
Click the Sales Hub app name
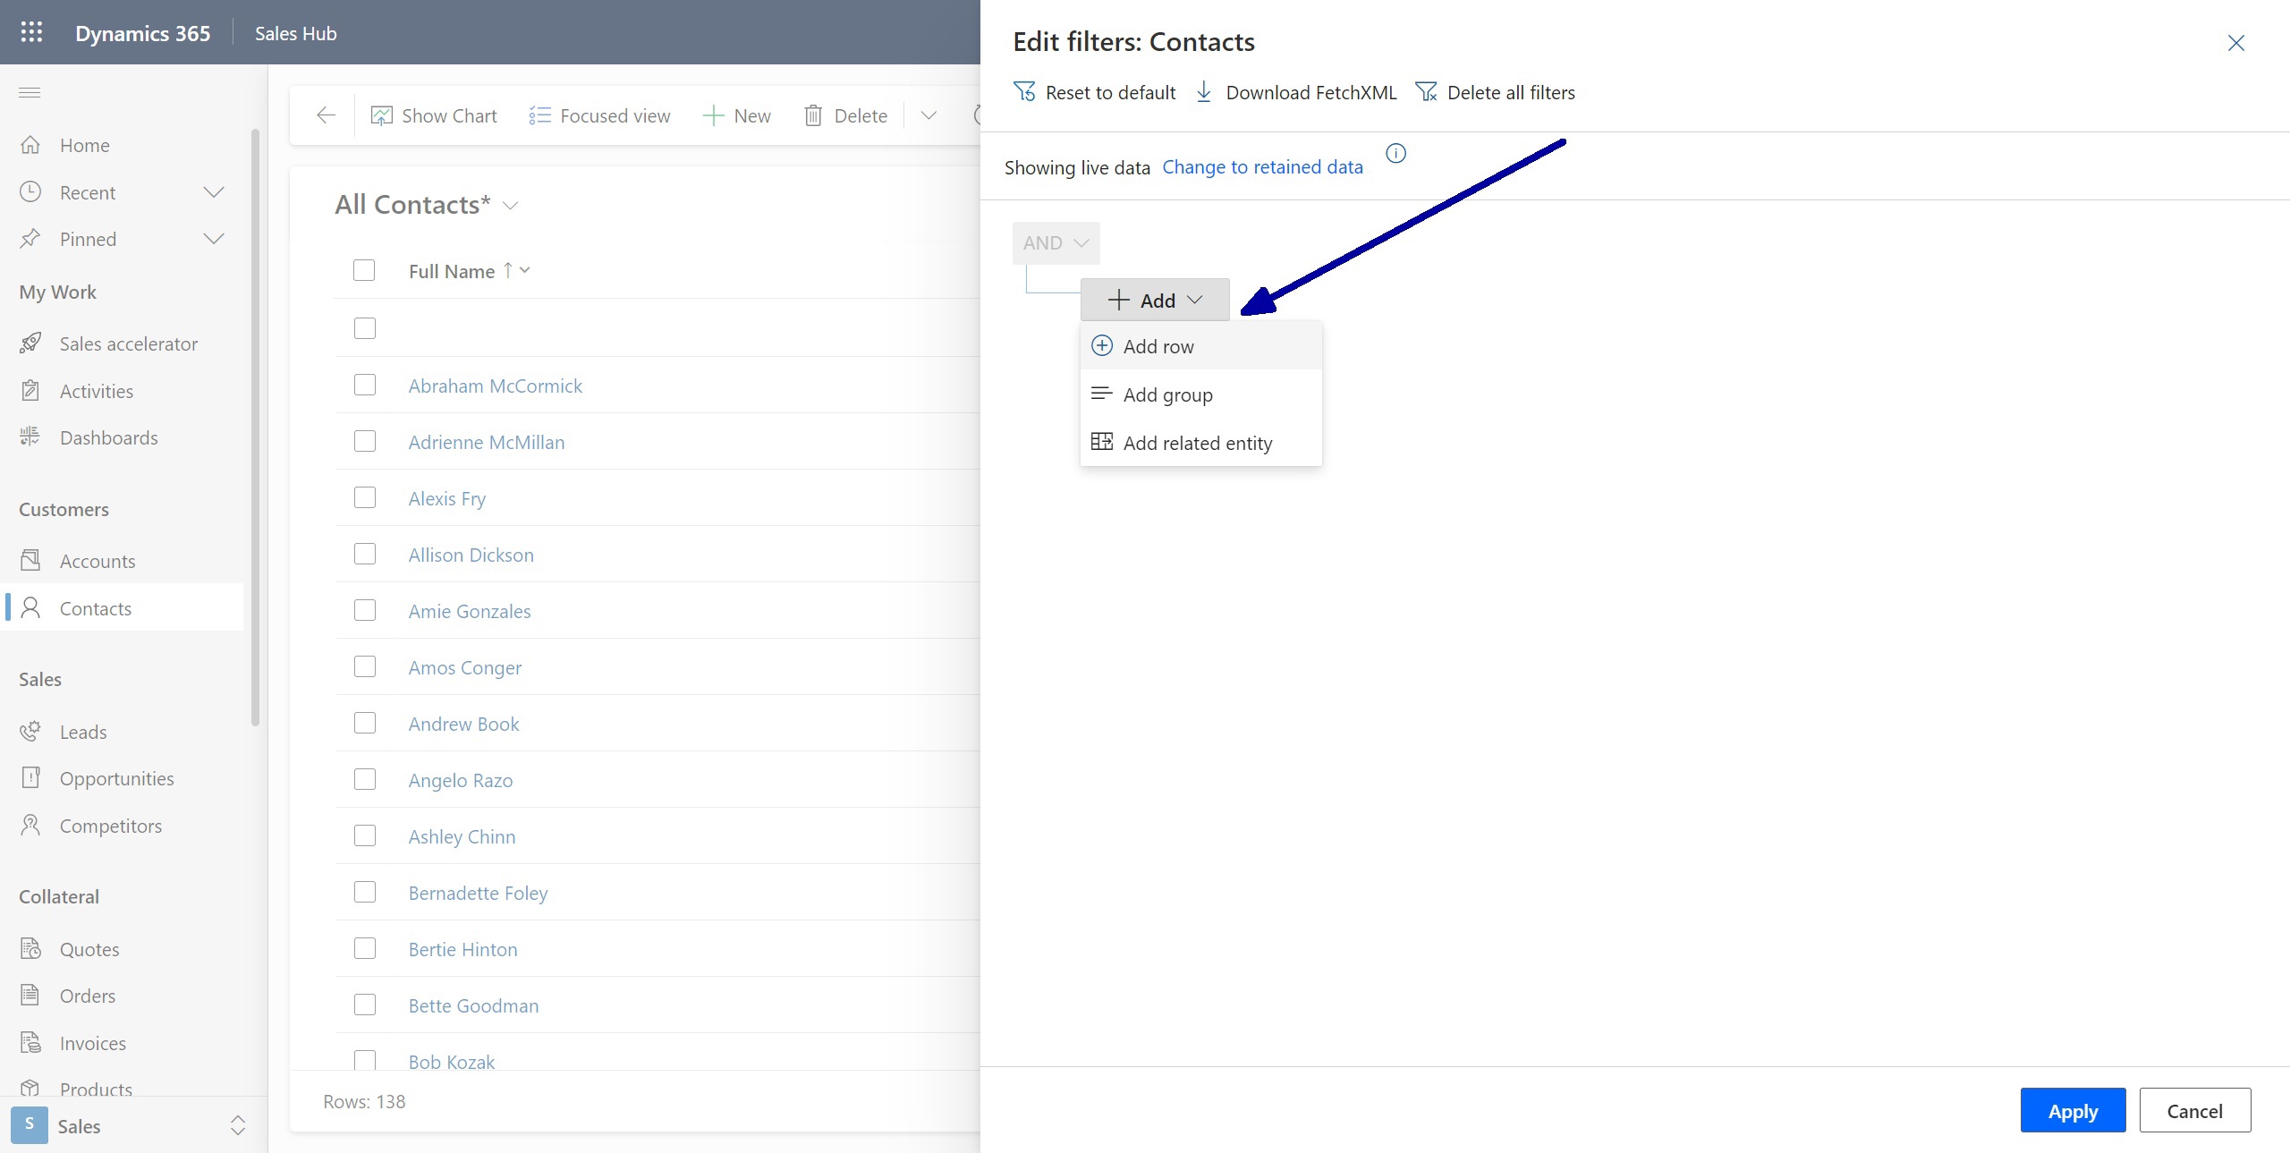295,33
